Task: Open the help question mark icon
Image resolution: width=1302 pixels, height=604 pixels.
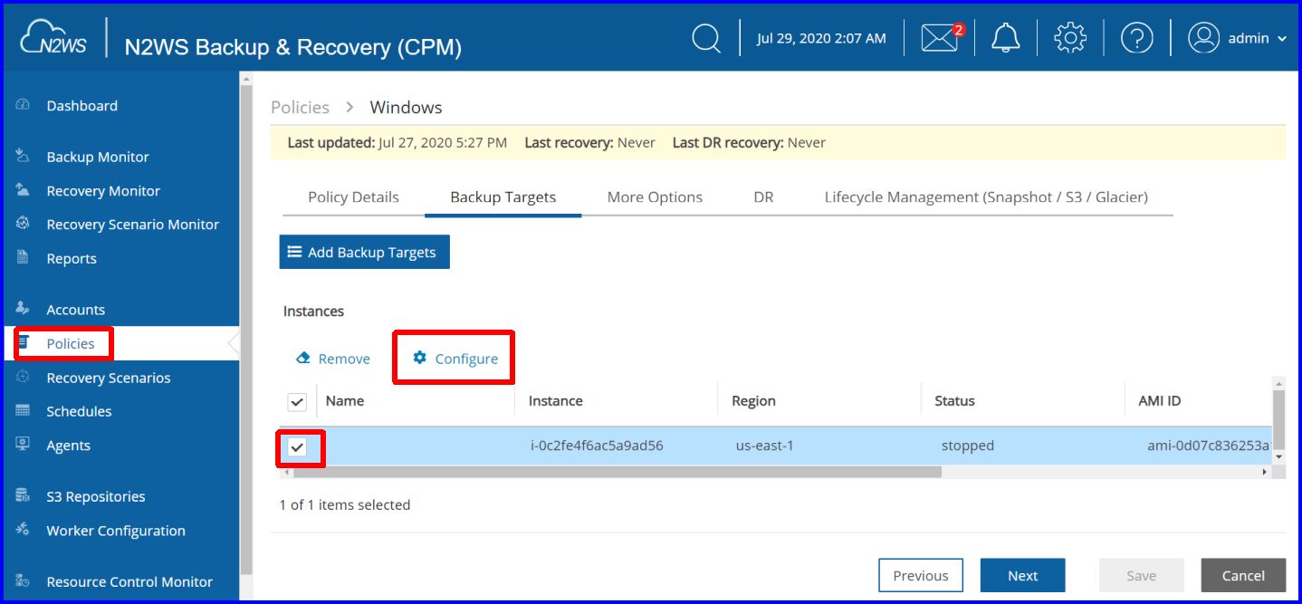Action: [1136, 38]
